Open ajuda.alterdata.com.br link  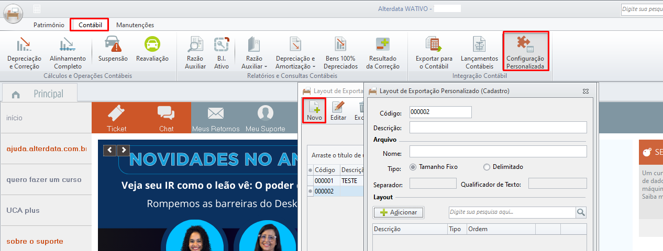46,149
